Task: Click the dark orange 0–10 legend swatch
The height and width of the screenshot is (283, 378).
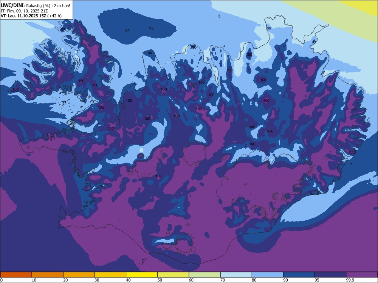Action: 16,275
